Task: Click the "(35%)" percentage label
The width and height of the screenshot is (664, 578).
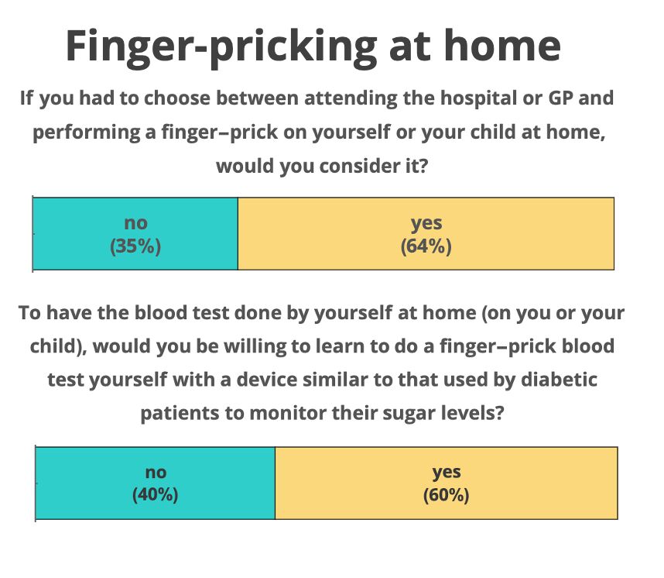Action: click(135, 246)
